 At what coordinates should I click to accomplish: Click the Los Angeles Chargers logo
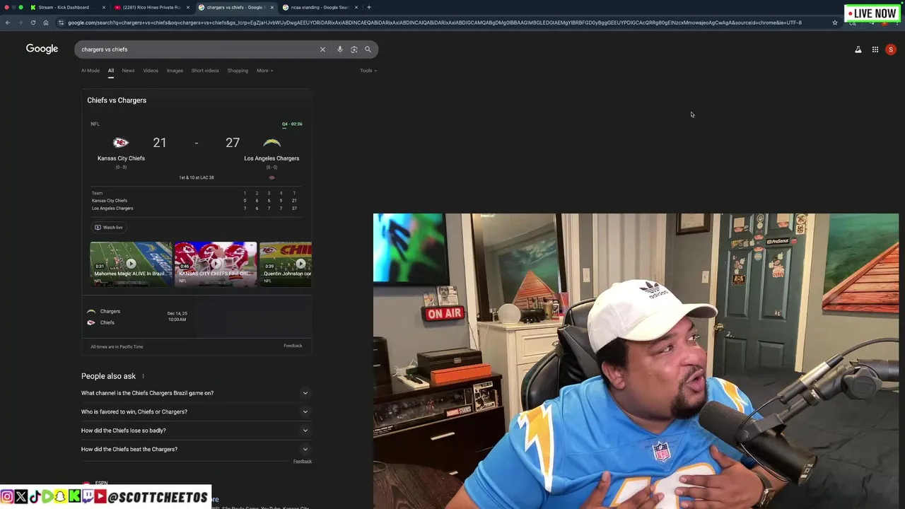pos(271,143)
